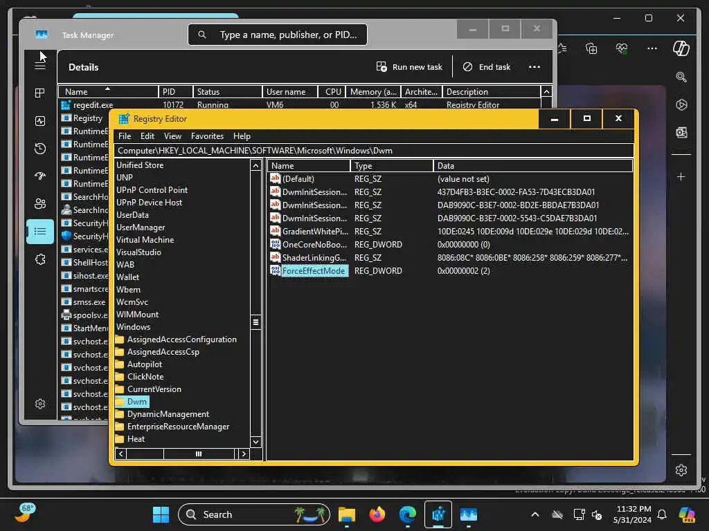Open Microsoft Edge from taskbar
Viewport: 709px width, 531px height.
tap(407, 514)
